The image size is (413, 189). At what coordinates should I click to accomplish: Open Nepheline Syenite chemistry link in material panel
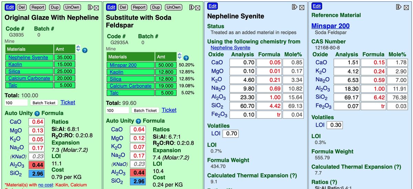click(231, 48)
